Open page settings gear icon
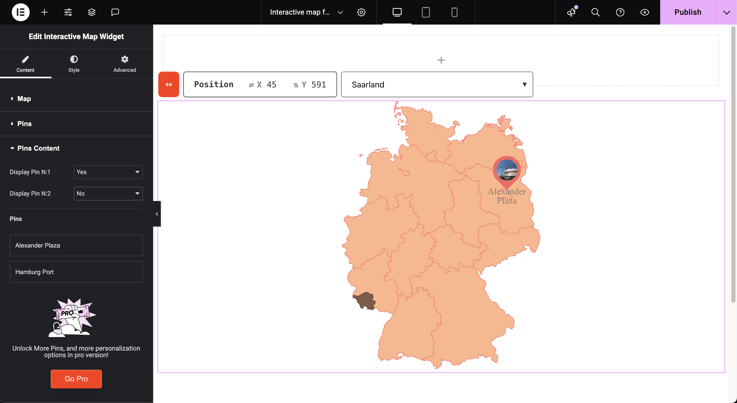This screenshot has height=403, width=737. pos(361,12)
